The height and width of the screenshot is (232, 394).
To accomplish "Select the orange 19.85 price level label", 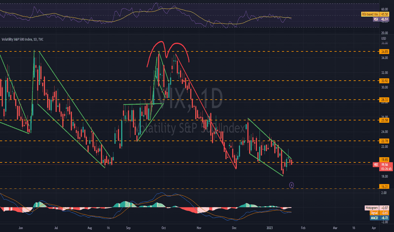I will coord(384,160).
